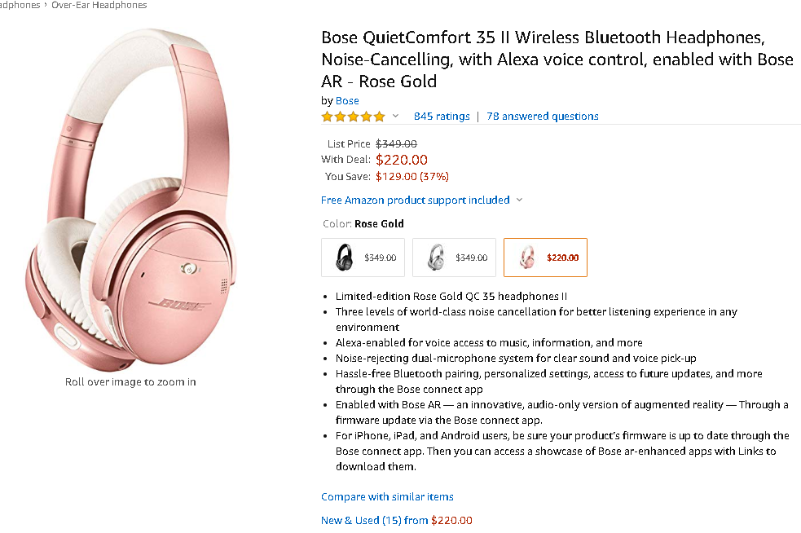Click the $220.00 deal price
The width and height of the screenshot is (801, 533).
[x=401, y=160]
